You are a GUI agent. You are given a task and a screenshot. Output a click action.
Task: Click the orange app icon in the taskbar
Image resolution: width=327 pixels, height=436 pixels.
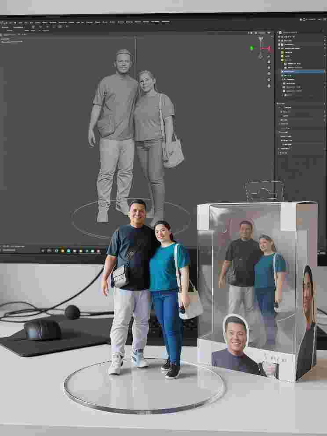(x=63, y=251)
